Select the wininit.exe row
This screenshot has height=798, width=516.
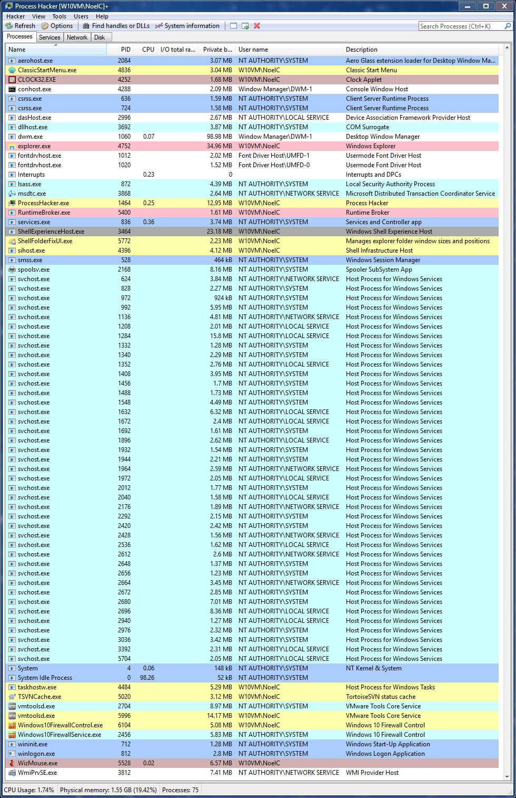(x=252, y=744)
